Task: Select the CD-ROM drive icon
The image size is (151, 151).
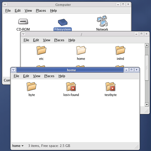Action: tap(23, 21)
